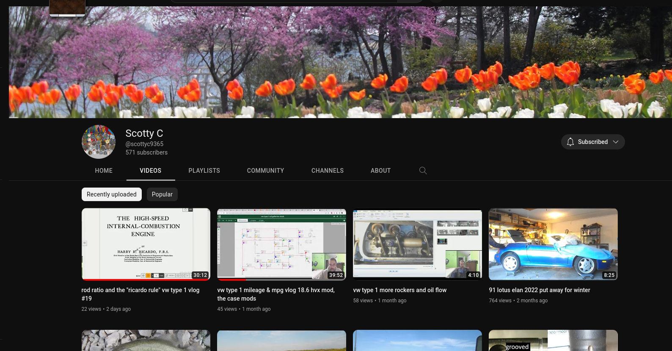Click the Scotty C channel name

point(144,133)
